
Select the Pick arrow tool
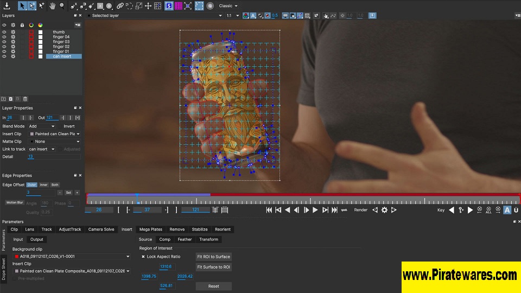click(22, 6)
